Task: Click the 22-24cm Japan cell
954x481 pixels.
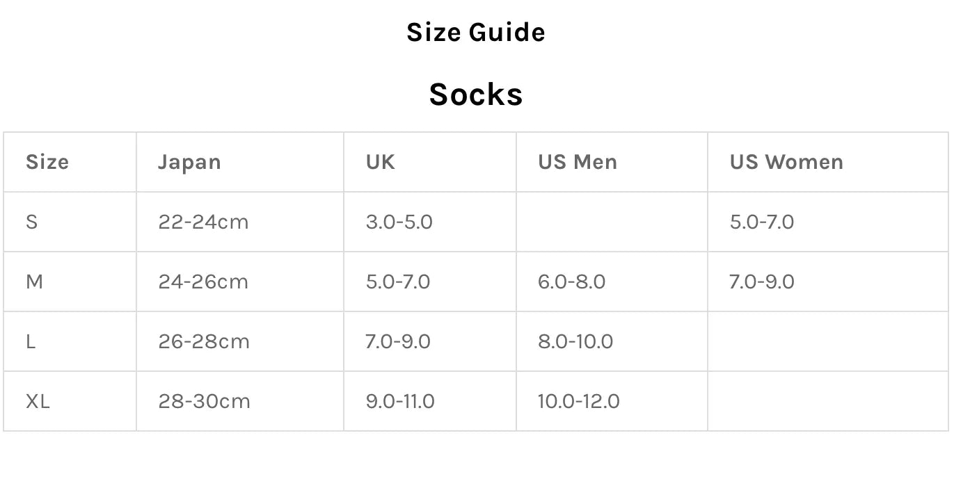Action: pyautogui.click(x=203, y=222)
